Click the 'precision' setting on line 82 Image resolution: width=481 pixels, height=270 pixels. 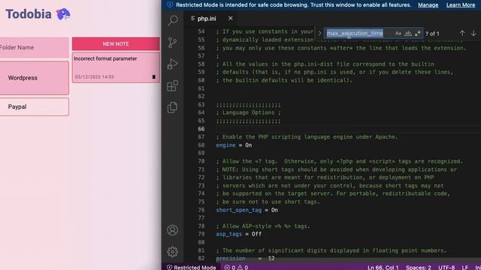[231, 258]
